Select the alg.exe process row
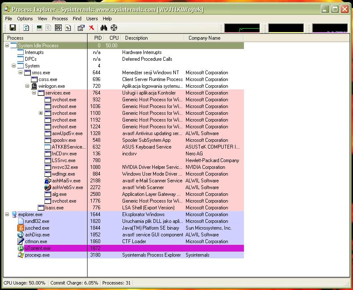Image resolution: width=353 pixels, height=290 pixels. (x=124, y=194)
